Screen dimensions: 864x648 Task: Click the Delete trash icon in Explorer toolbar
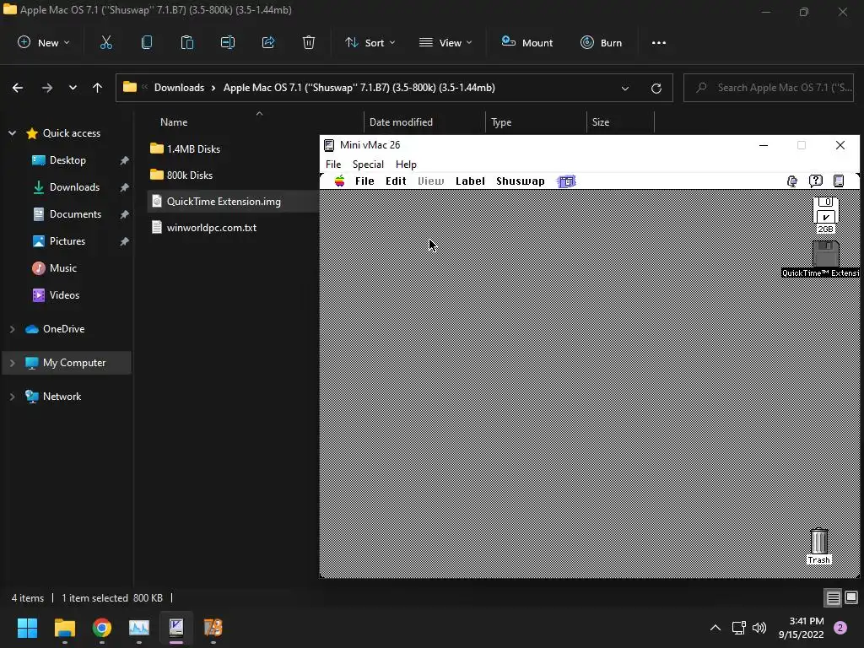click(x=309, y=42)
